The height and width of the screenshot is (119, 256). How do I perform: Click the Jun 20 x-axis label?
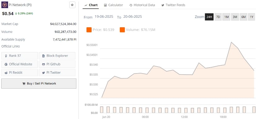(106, 117)
